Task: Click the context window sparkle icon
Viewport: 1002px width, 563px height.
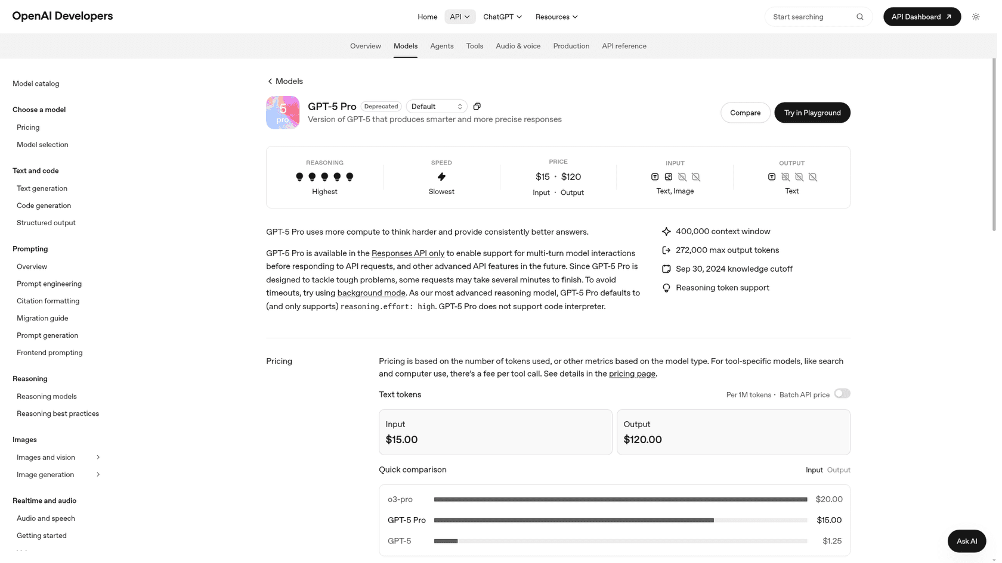Action: pos(666,231)
